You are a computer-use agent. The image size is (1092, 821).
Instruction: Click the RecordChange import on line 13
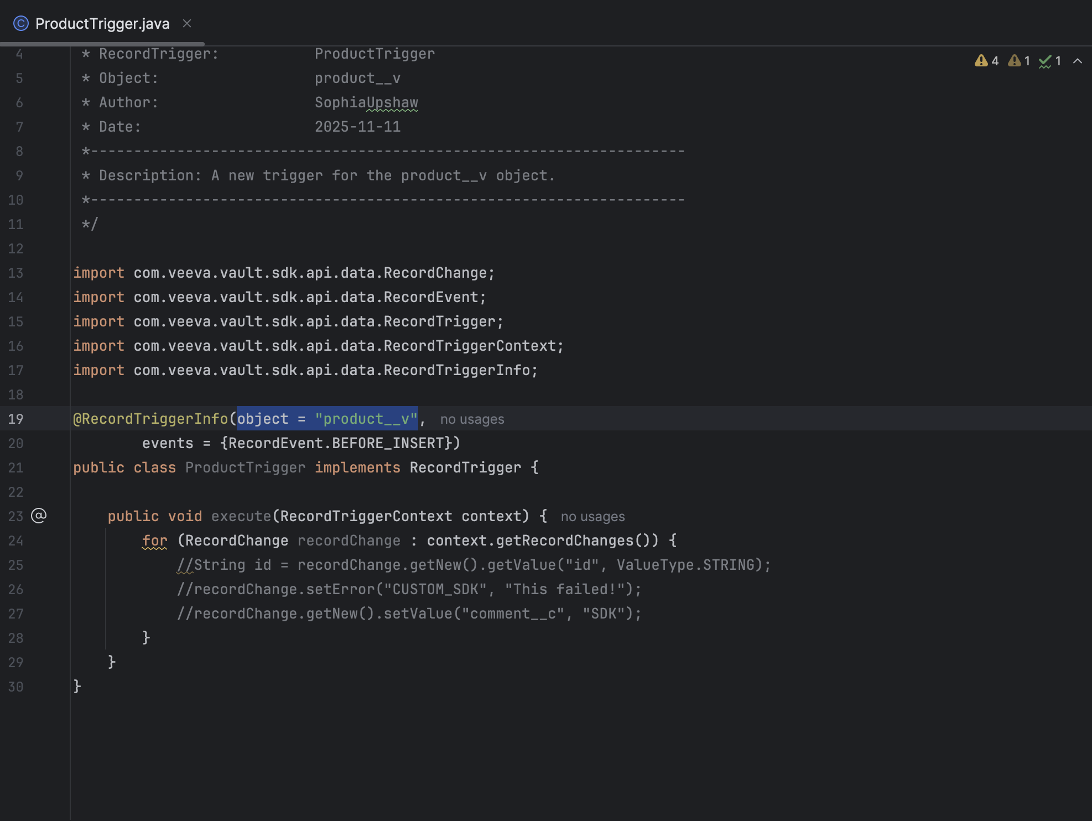tap(284, 273)
